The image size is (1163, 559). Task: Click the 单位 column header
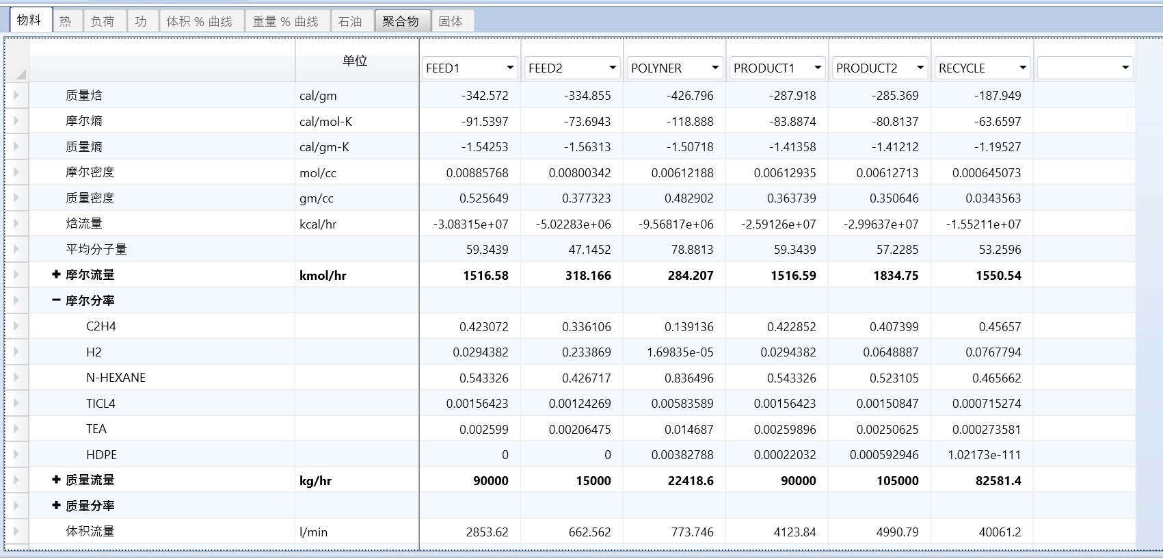point(356,61)
